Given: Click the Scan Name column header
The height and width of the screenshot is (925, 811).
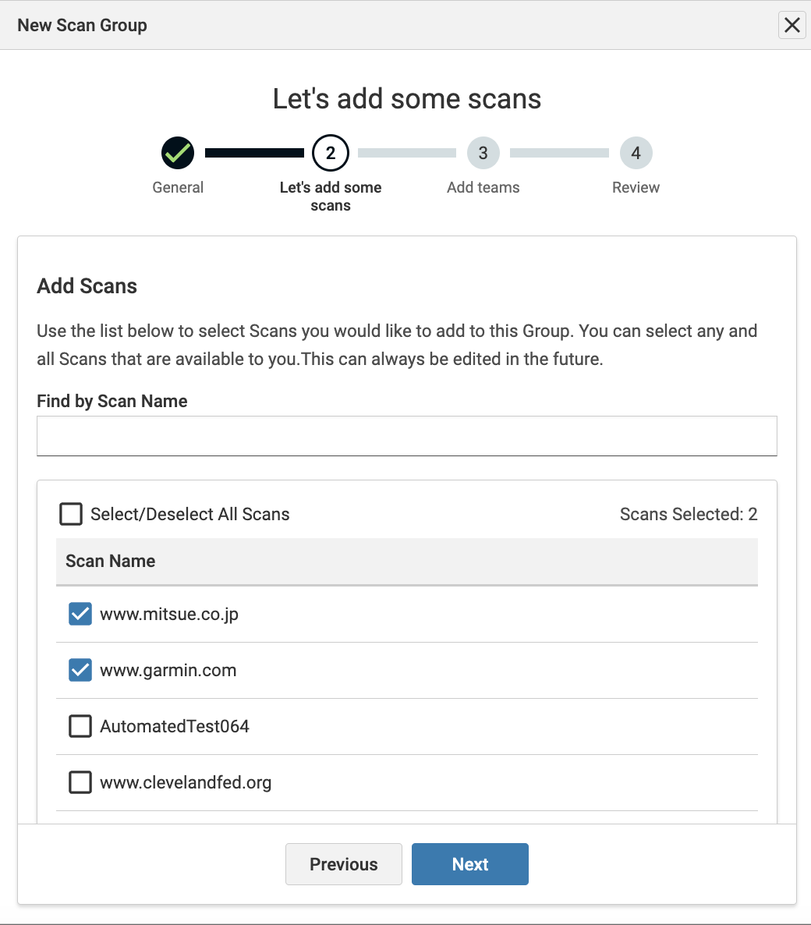Looking at the screenshot, I should [111, 561].
